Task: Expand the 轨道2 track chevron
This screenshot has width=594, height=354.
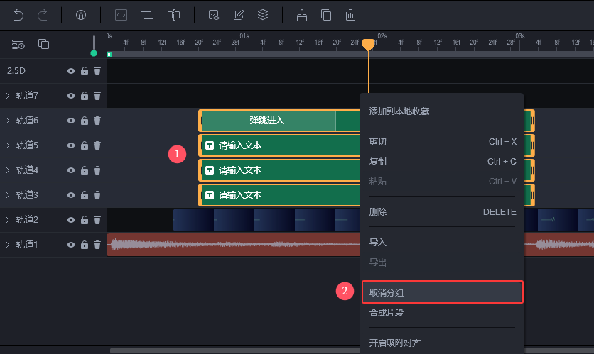Action: (x=8, y=220)
